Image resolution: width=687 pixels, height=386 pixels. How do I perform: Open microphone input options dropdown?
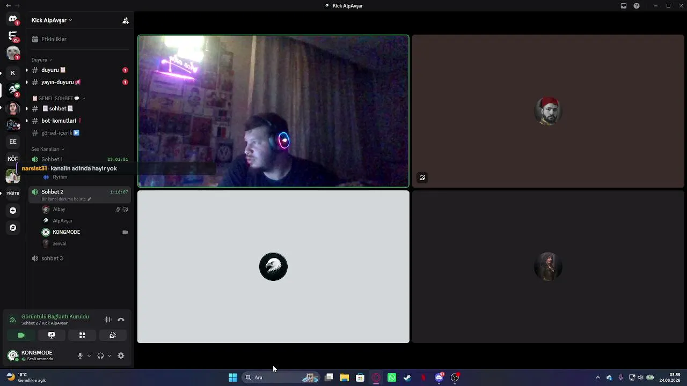pyautogui.click(x=89, y=356)
